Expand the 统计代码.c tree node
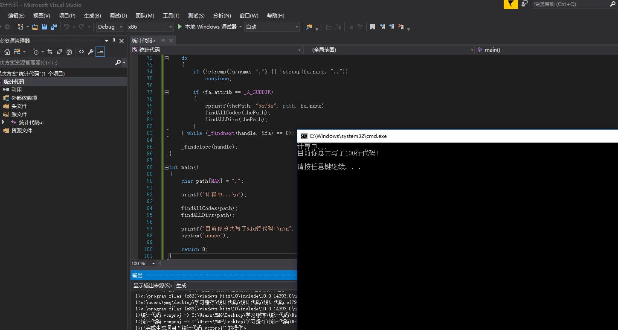This screenshot has height=330, width=618. tap(3, 123)
